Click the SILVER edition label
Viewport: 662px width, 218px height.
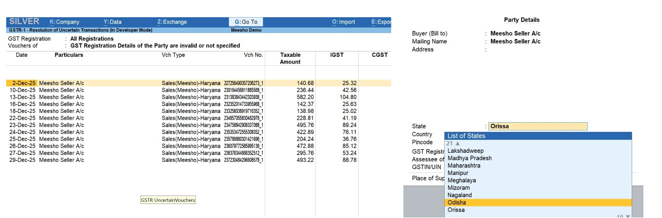pos(24,21)
